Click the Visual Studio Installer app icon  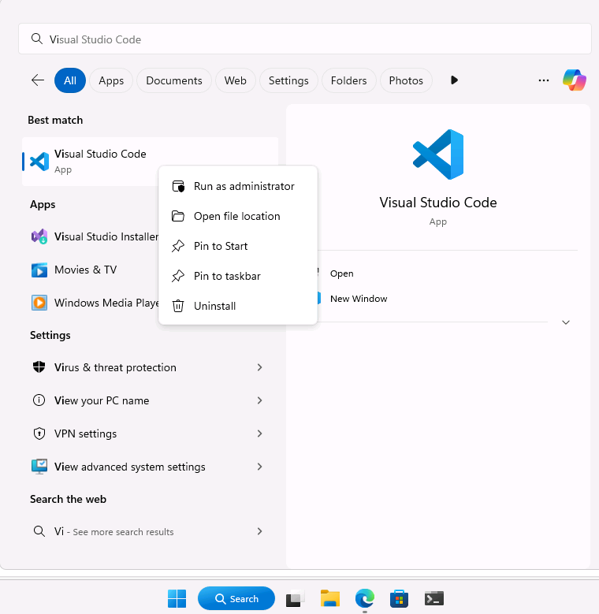click(x=39, y=236)
